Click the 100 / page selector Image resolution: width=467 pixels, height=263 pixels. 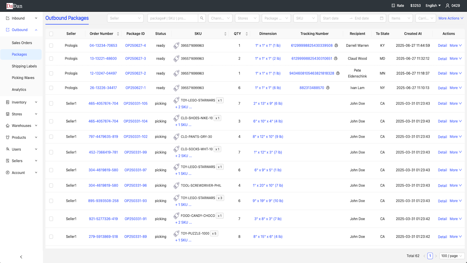pyautogui.click(x=452, y=256)
